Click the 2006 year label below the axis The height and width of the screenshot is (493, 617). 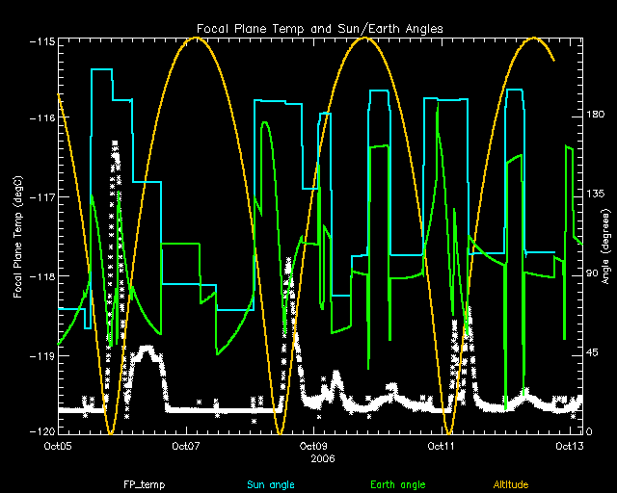pos(312,459)
